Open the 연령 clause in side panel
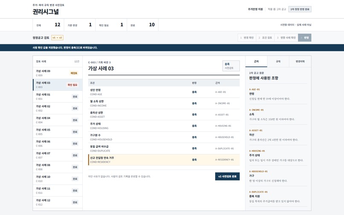 278,94
